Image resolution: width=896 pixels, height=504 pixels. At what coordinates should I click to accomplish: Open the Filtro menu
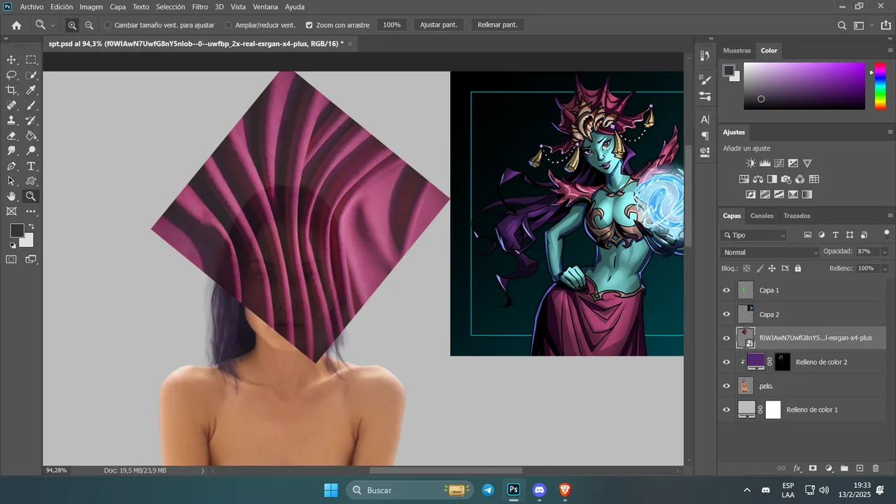(200, 7)
